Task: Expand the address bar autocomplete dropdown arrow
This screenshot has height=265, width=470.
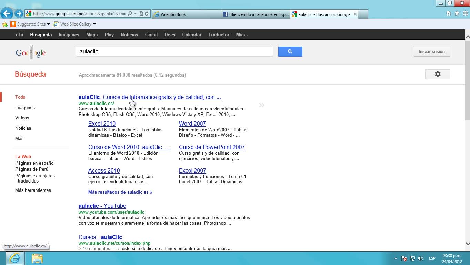Action: point(135,14)
